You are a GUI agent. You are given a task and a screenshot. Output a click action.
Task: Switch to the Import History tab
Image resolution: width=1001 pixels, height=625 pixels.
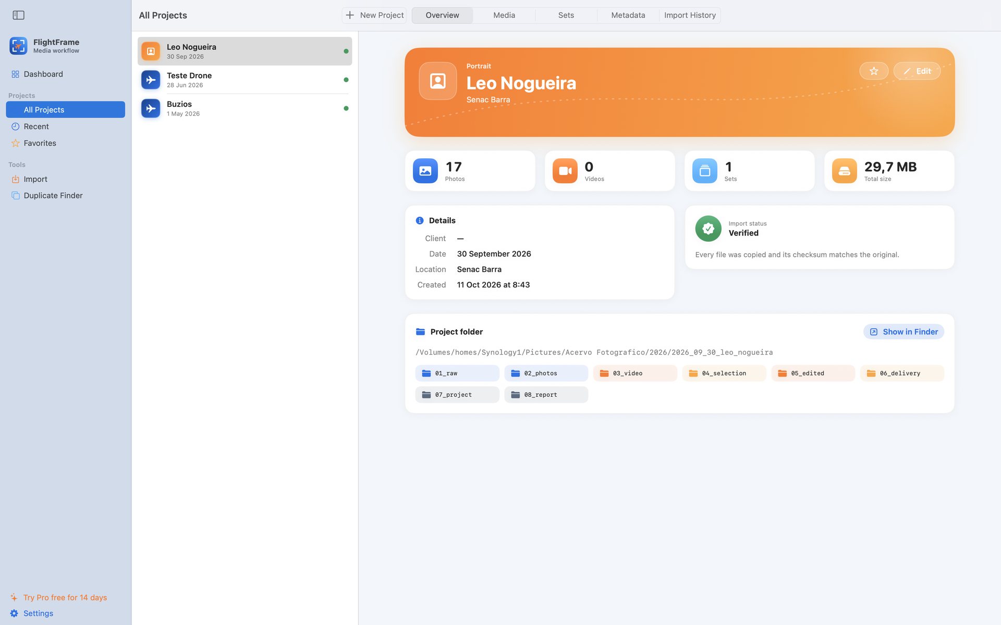point(690,15)
